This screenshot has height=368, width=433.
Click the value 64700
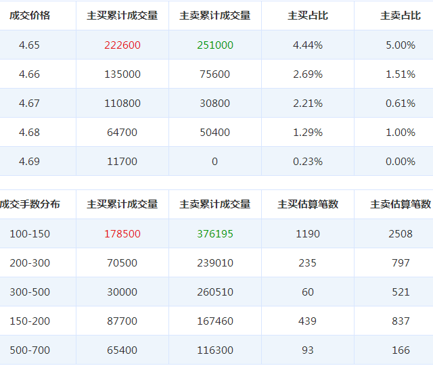(x=122, y=133)
